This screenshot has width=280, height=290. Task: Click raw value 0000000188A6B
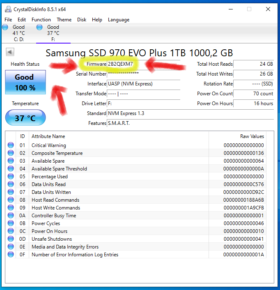(x=243, y=200)
